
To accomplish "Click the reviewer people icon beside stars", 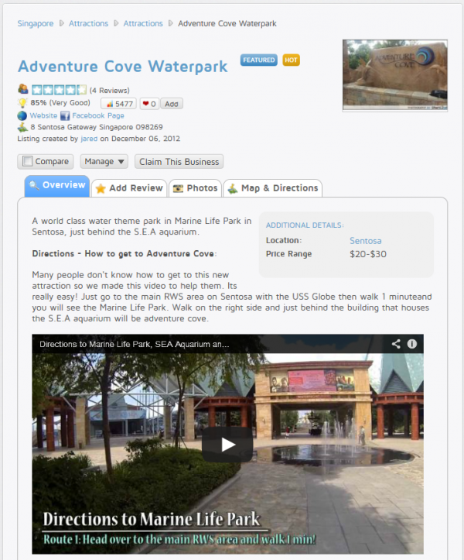I will point(23,88).
